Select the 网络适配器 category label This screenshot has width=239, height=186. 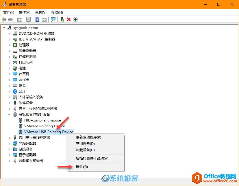(27, 143)
